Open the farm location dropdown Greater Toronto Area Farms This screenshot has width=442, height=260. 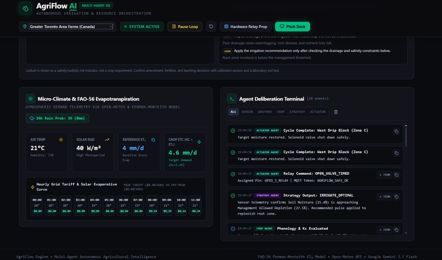pyautogui.click(x=71, y=26)
